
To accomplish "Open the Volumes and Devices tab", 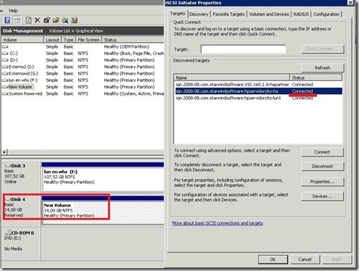I will [269, 14].
